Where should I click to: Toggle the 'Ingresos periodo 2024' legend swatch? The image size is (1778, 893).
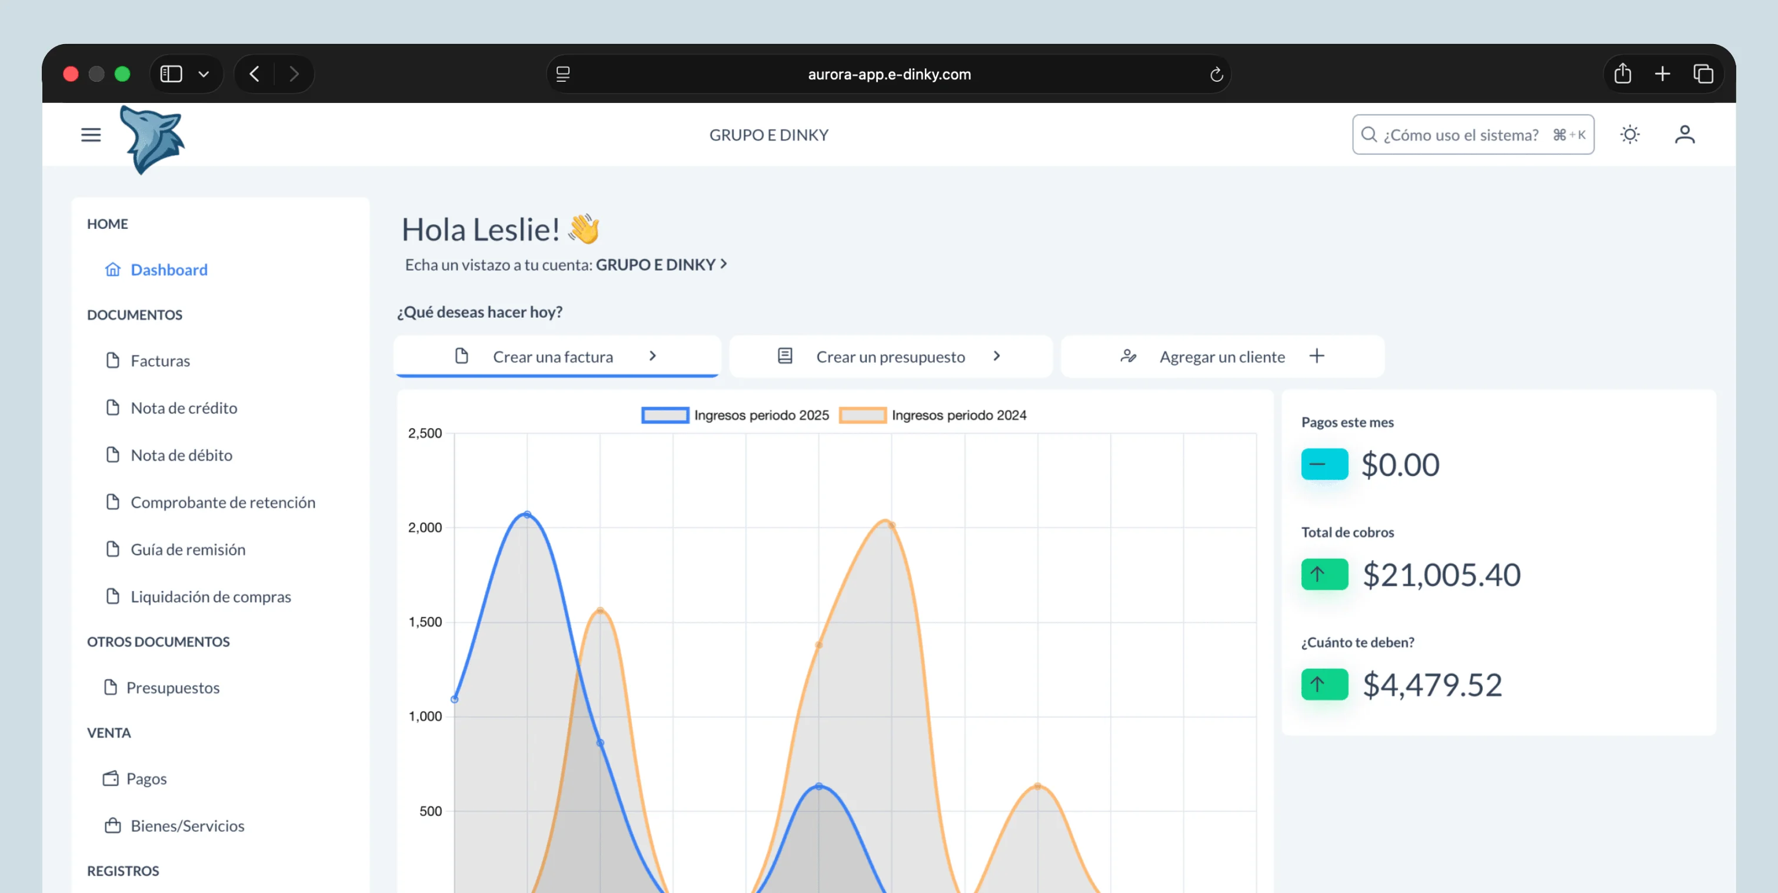[x=862, y=415]
